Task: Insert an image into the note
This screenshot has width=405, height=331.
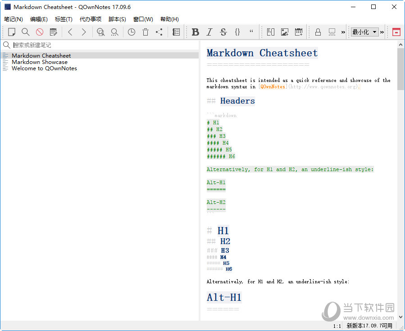Action: [285, 32]
